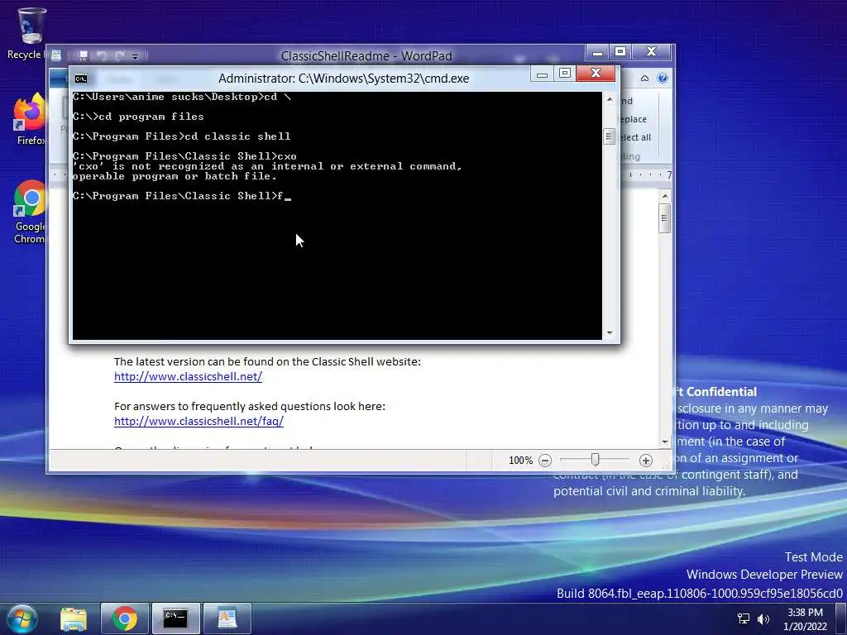The height and width of the screenshot is (635, 847).
Task: Open WordPad Help icon
Action: [x=663, y=79]
